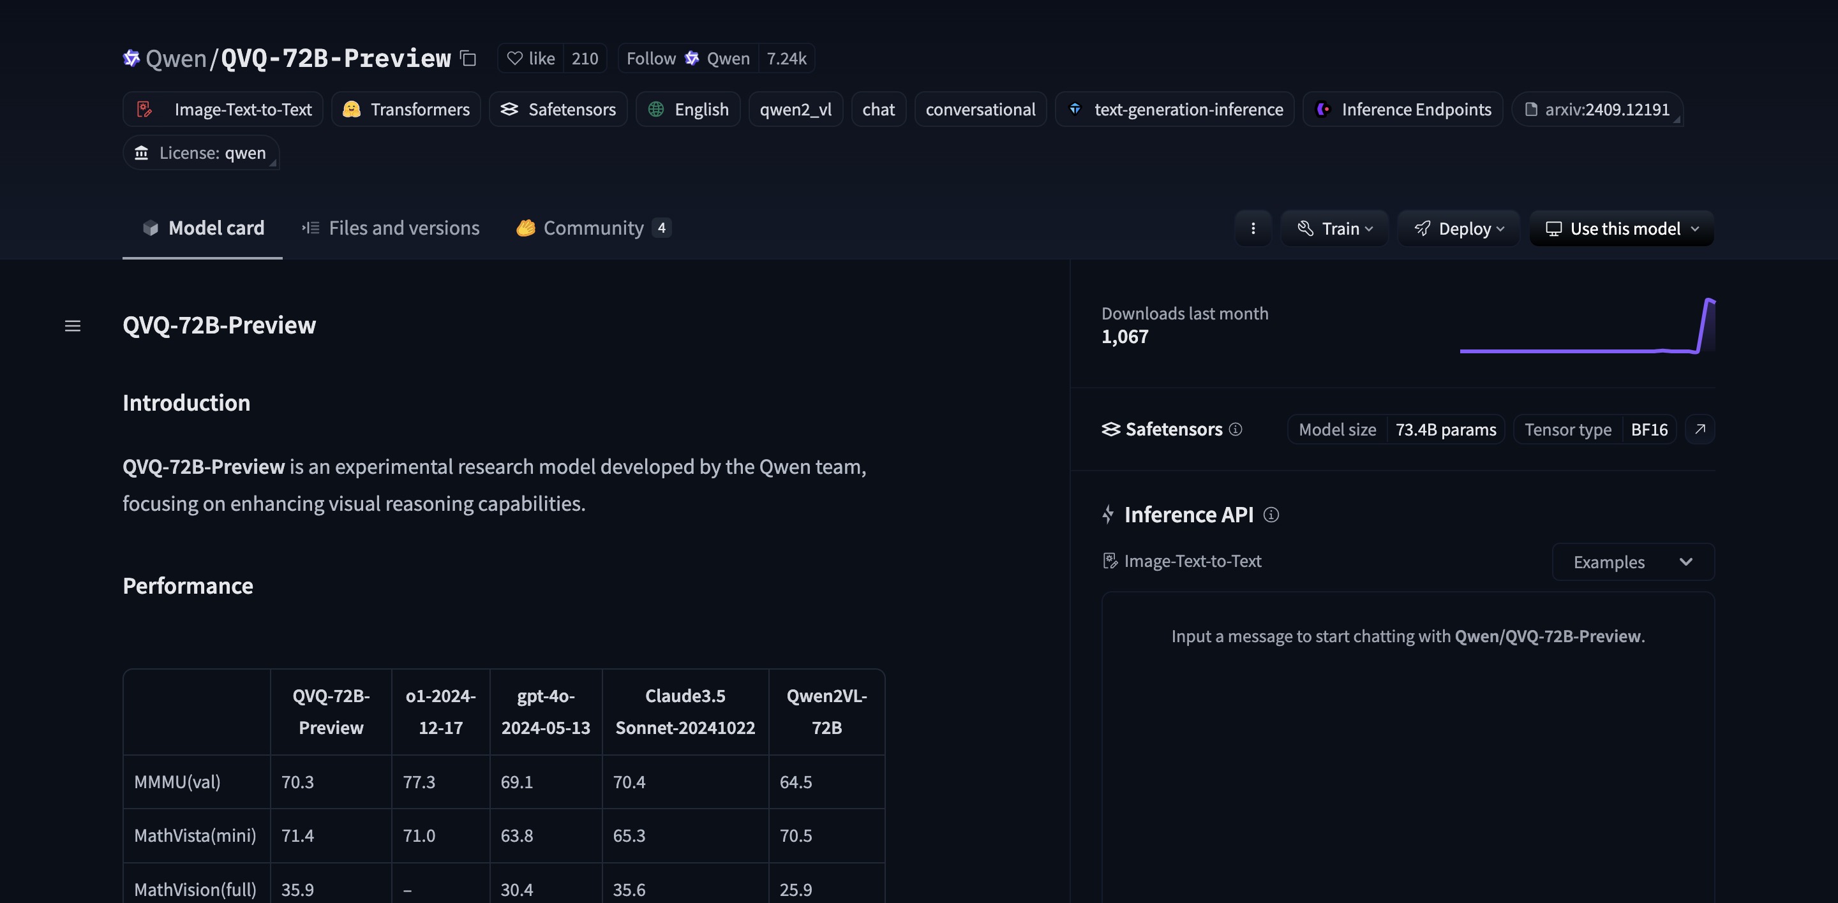
Task: Switch to Files and versions tab
Action: tap(391, 228)
